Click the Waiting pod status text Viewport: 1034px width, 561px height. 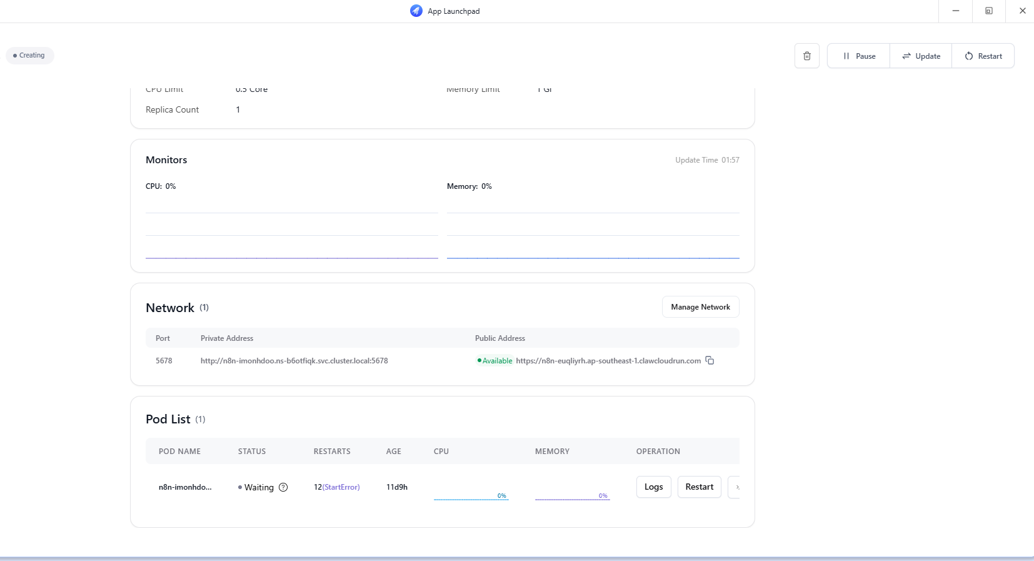coord(259,487)
